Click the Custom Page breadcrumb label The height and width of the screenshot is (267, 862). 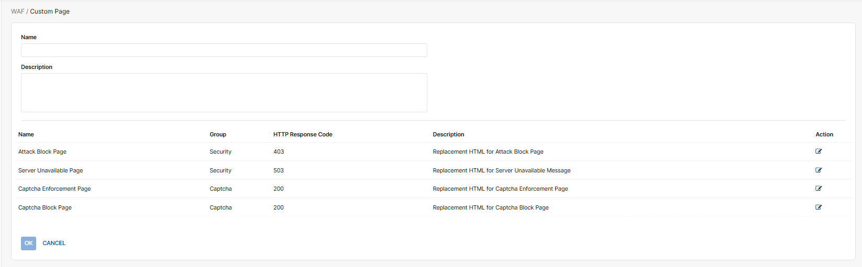click(x=50, y=11)
